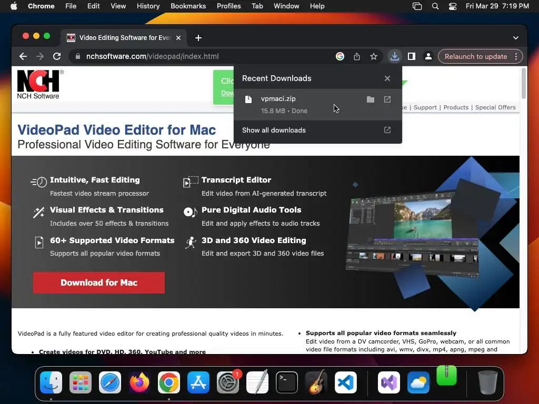Image resolution: width=539 pixels, height=404 pixels.
Task: Open TextEdit from the Dock
Action: coord(257,382)
